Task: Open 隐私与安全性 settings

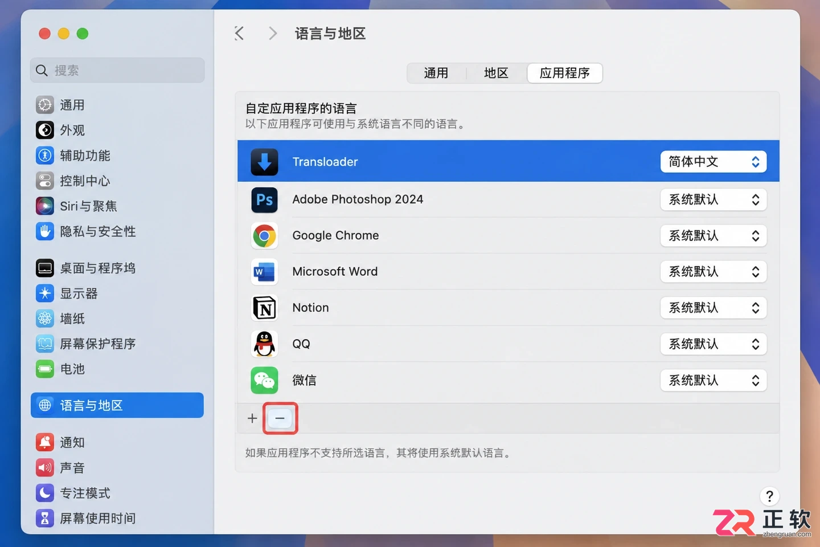Action: [x=117, y=231]
